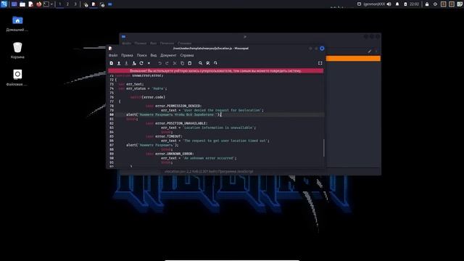The width and height of the screenshot is (464, 261).
Task: Switch to workspace 2
Action: coord(67,4)
